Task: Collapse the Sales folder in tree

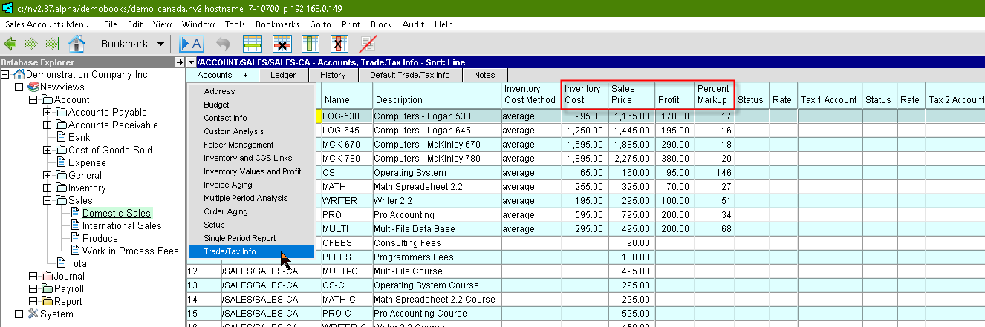Action: coord(47,200)
